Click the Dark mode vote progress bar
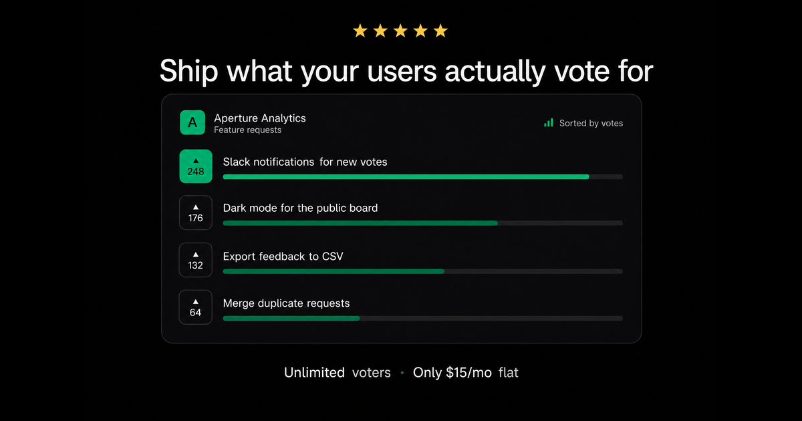The image size is (802, 421). tap(422, 223)
